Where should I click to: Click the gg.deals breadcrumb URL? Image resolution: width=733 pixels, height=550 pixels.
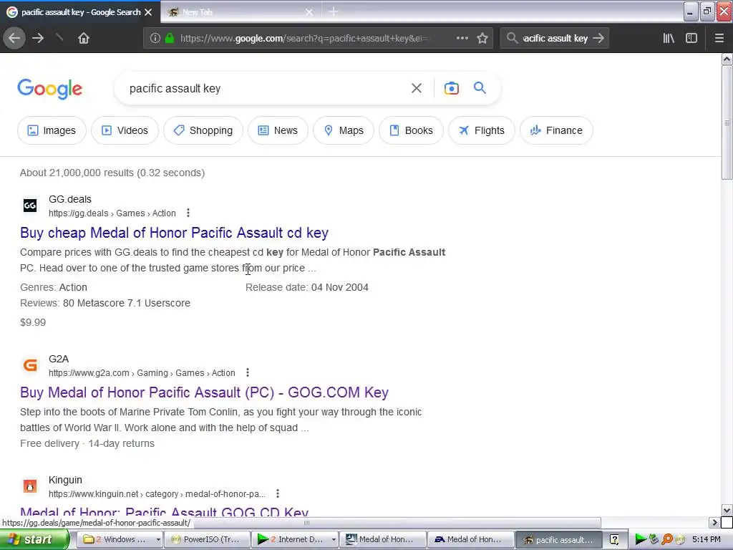click(112, 213)
